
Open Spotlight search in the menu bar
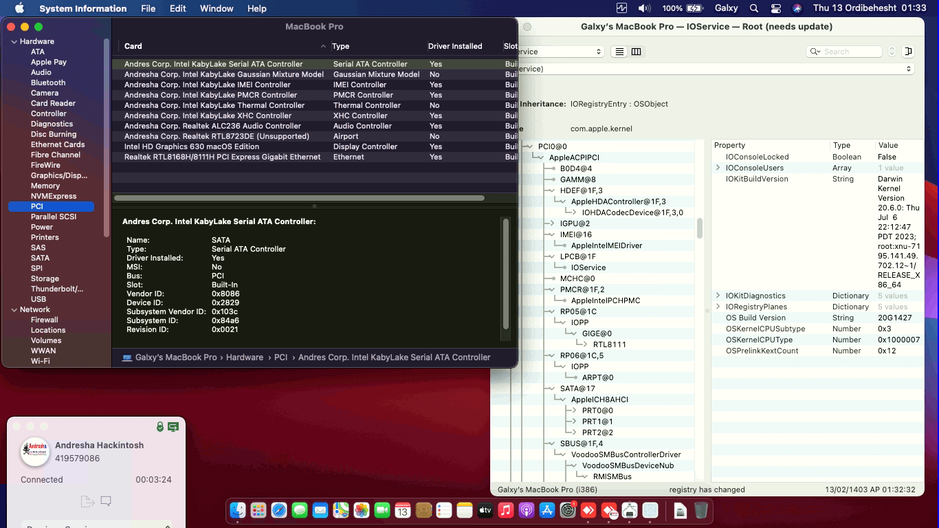(754, 8)
